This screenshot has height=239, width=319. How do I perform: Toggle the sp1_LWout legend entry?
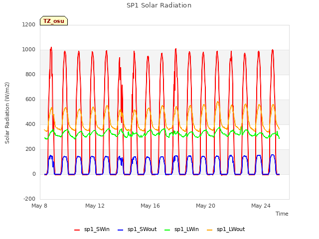coord(226,230)
